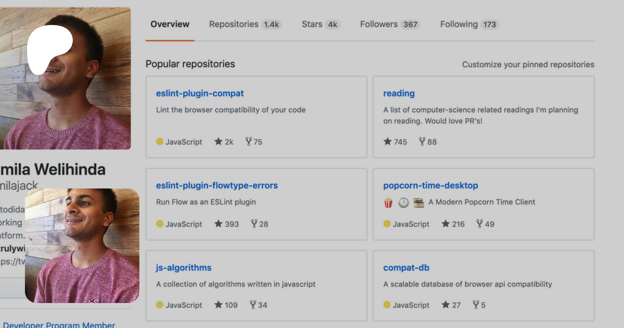Image resolution: width=624 pixels, height=328 pixels.
Task: Click the large profile avatar photo
Action: pyautogui.click(x=65, y=78)
